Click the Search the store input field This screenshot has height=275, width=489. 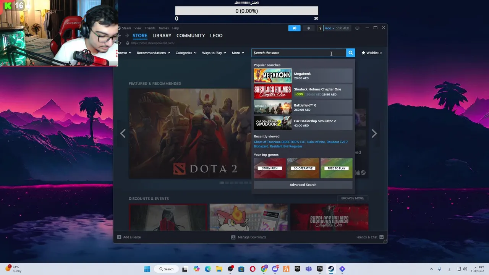[x=299, y=53]
